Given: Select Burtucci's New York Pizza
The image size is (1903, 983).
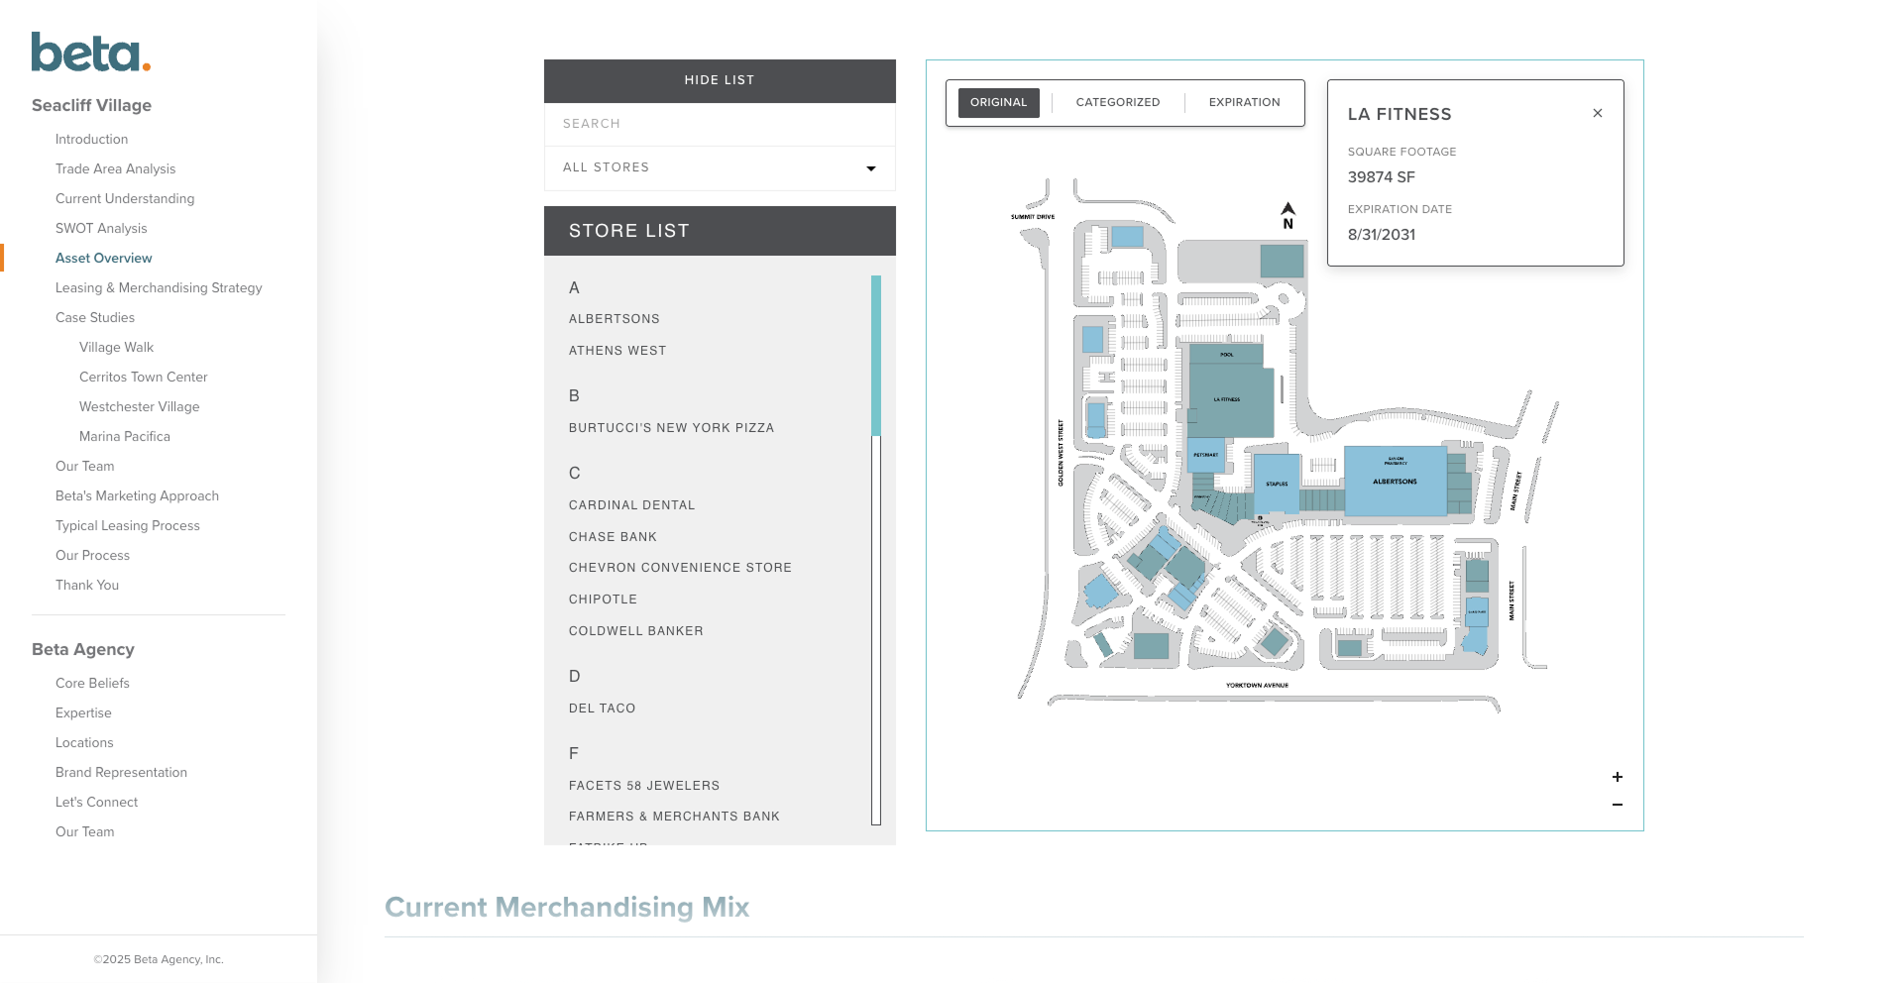Looking at the screenshot, I should (x=672, y=428).
